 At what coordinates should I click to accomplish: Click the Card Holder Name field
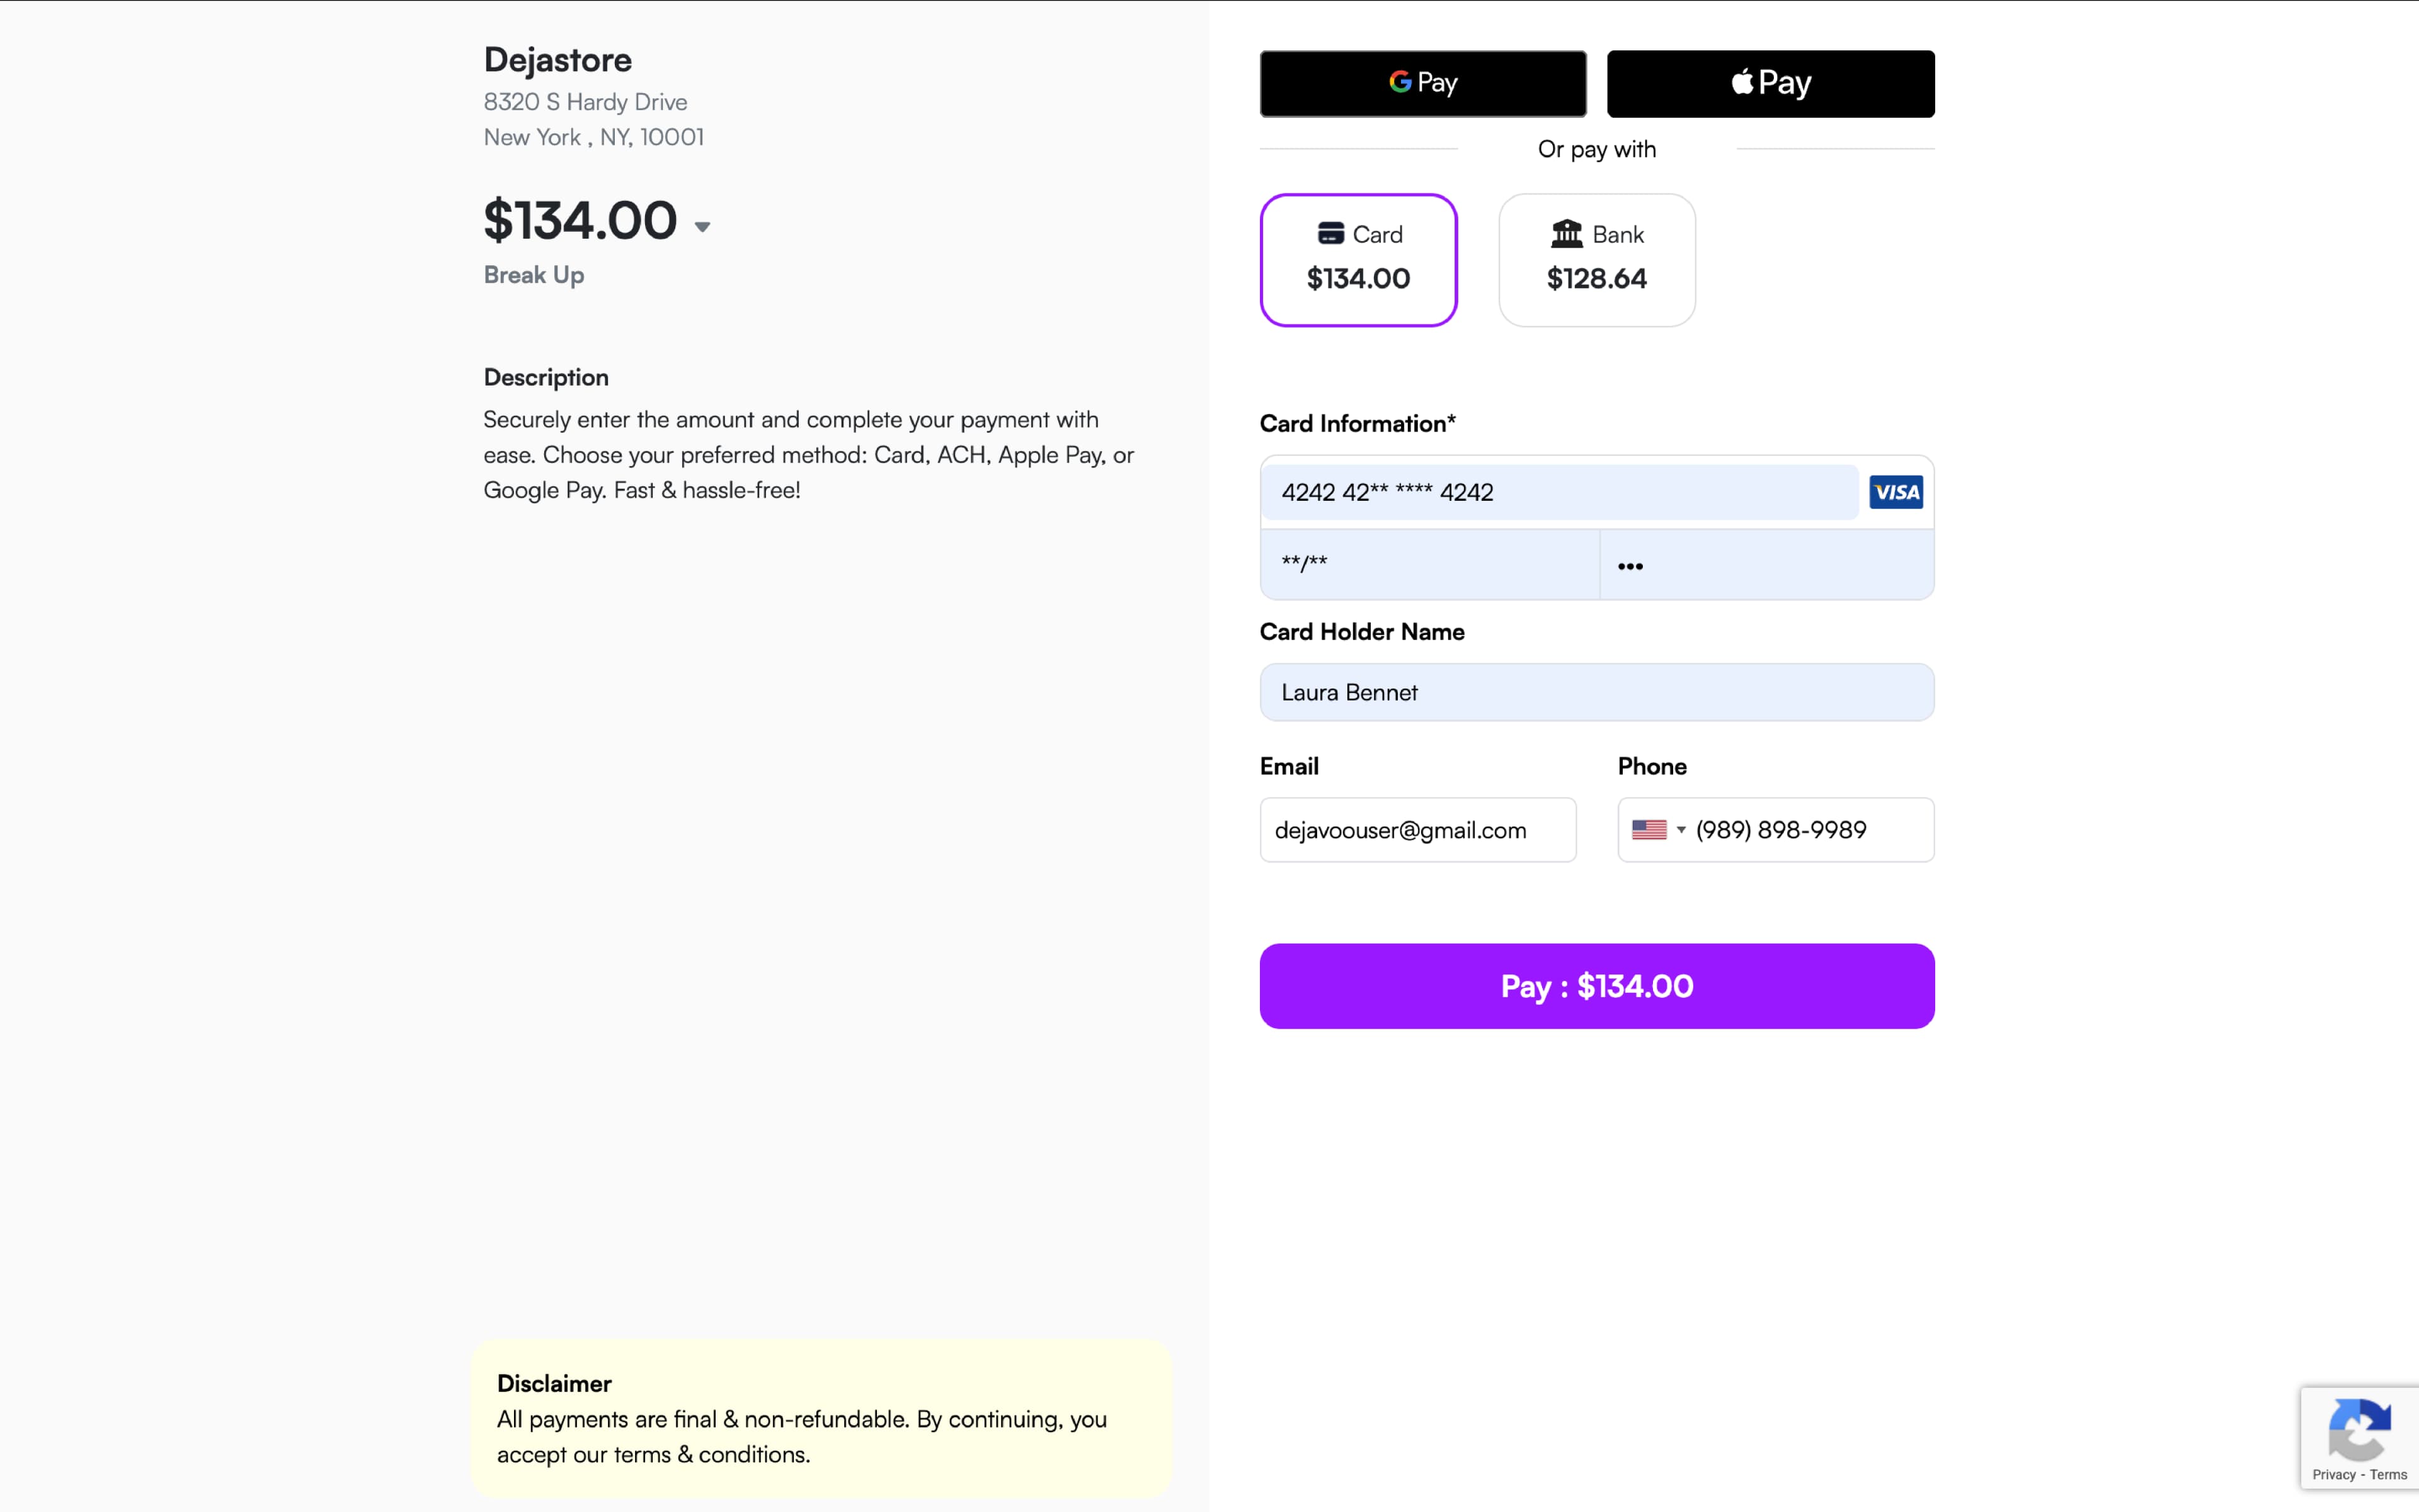click(x=1596, y=692)
